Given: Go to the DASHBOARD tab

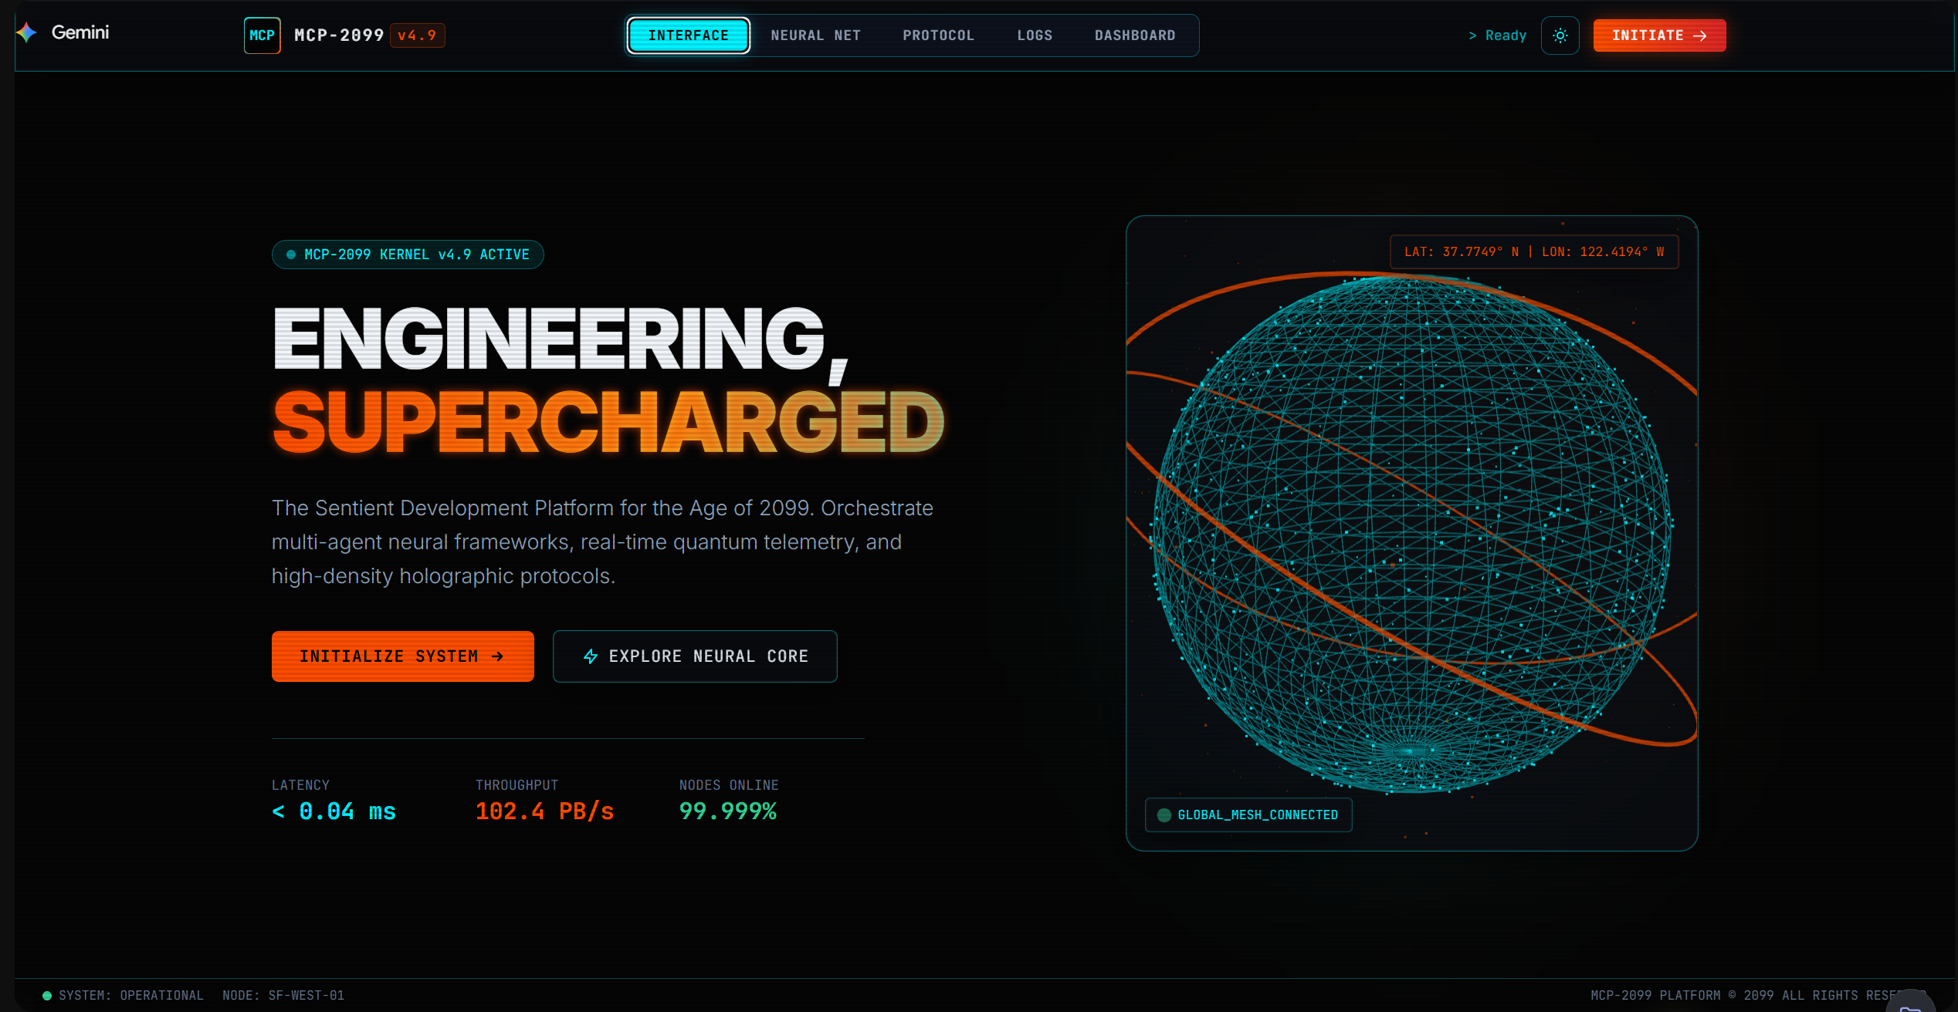Looking at the screenshot, I should [1135, 35].
